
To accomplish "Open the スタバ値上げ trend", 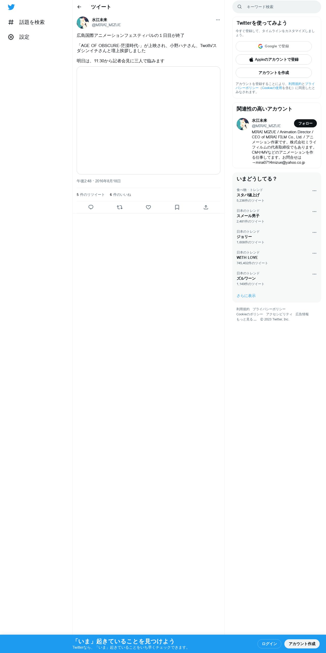I will [277, 195].
